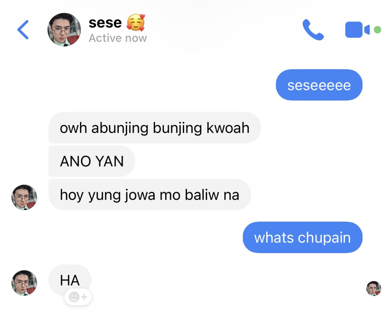
Task: Select the owh abunjing bunjing kwoah message
Action: 154,128
